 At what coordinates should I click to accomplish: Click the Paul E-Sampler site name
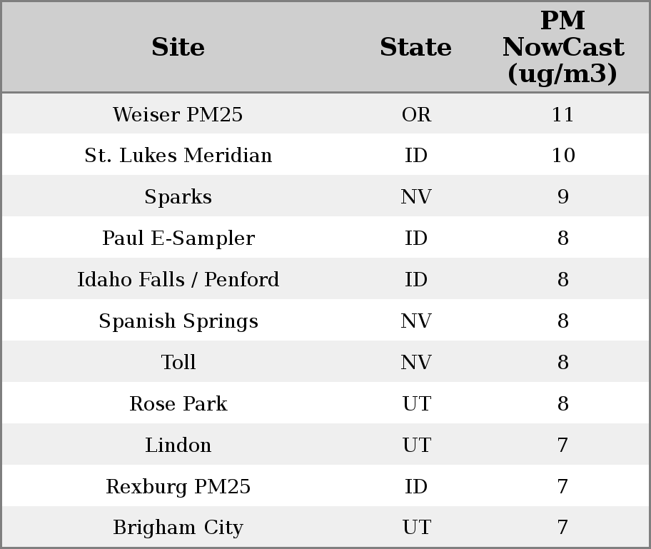pos(178,238)
